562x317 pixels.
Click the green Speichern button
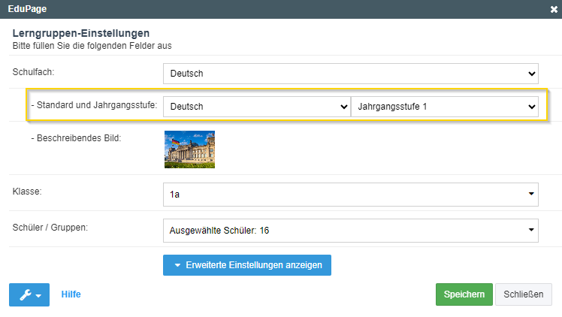pyautogui.click(x=464, y=294)
